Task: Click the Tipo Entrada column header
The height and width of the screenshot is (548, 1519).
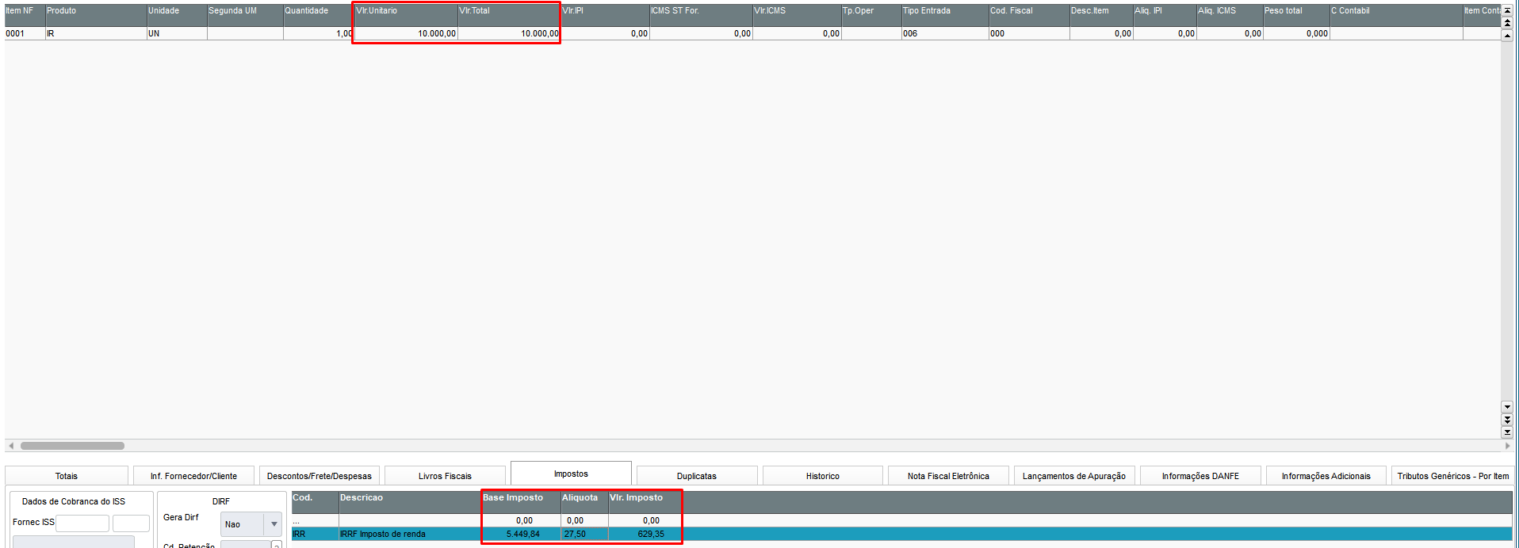Action: (x=945, y=15)
